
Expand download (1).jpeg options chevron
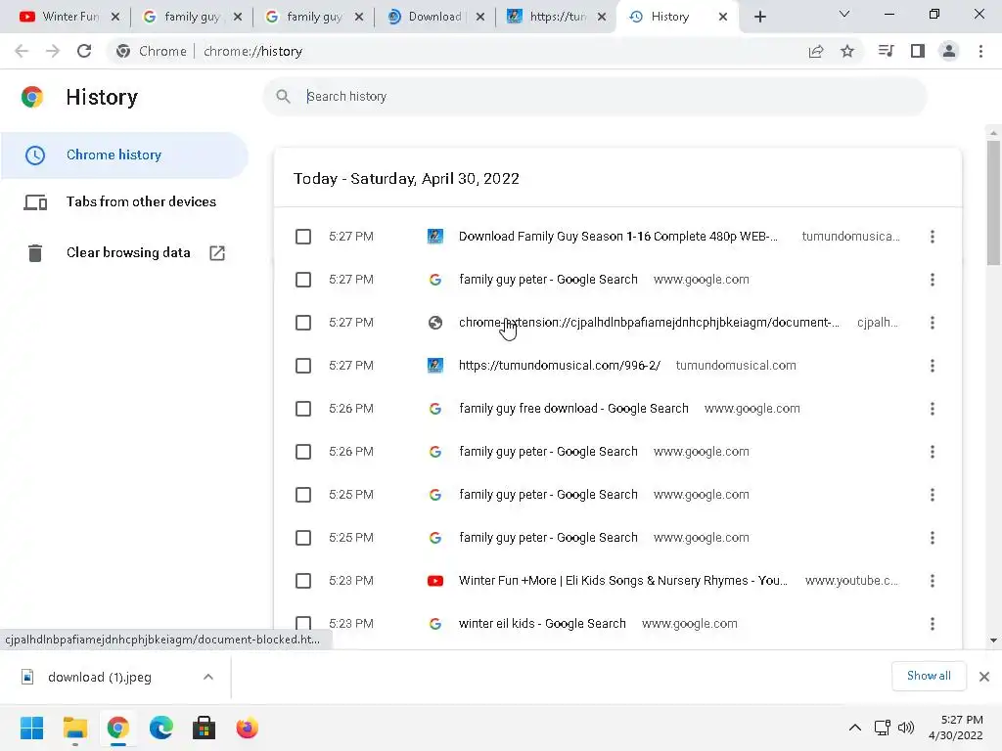pos(208,677)
